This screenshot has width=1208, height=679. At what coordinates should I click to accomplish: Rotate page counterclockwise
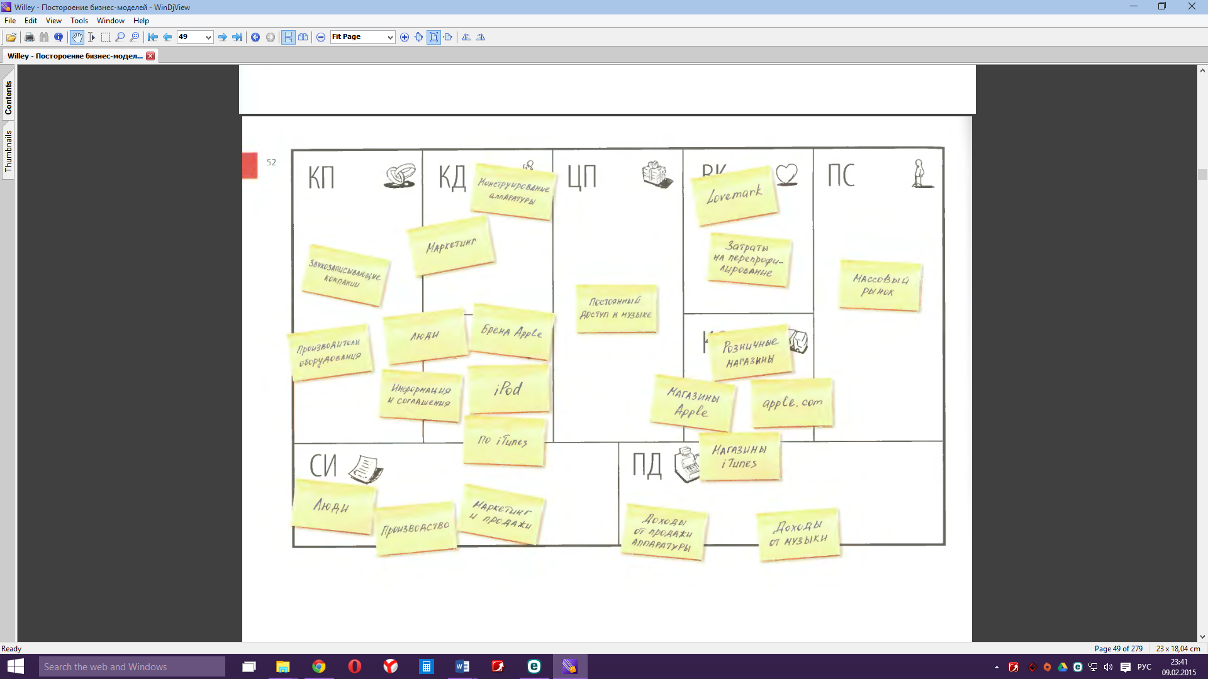(466, 37)
